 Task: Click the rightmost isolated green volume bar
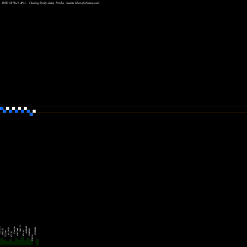click(37, 242)
